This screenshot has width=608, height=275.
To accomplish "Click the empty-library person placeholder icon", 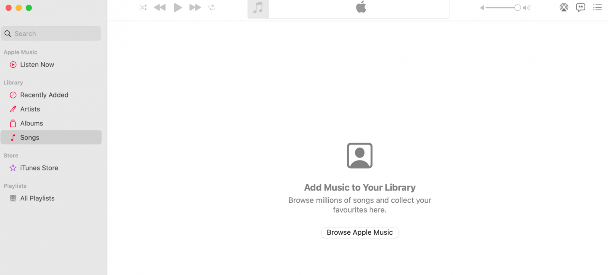I will click(360, 156).
